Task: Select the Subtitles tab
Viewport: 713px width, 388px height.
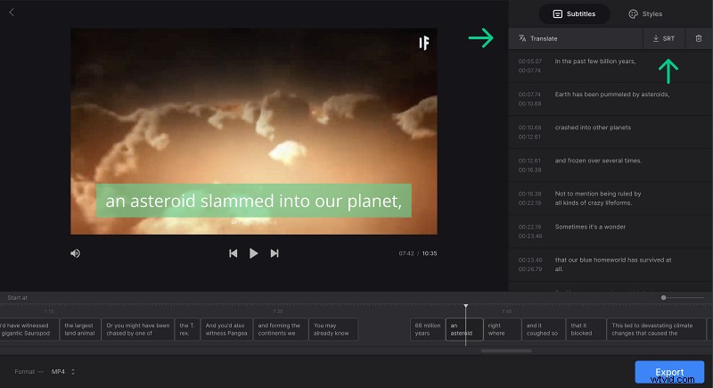Action: 574,14
